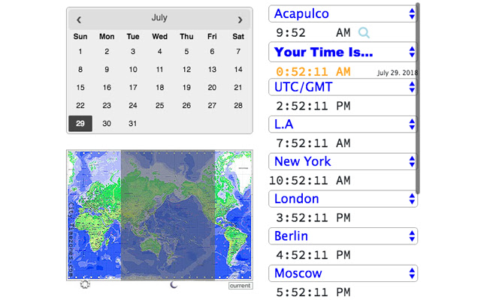Select July 13 in the calendar
Image resolution: width=481 pixels, height=300 pixels.
(x=212, y=70)
